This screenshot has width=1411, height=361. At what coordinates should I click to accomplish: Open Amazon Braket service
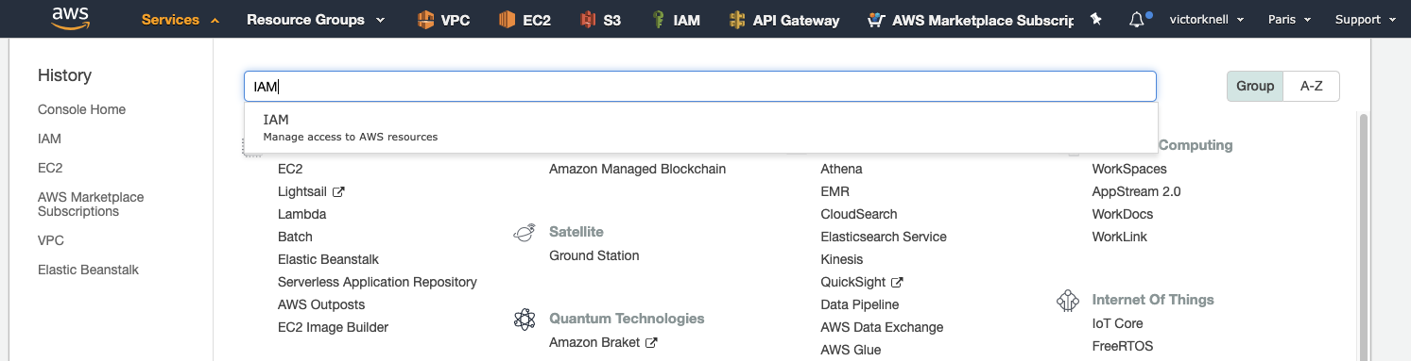(594, 342)
